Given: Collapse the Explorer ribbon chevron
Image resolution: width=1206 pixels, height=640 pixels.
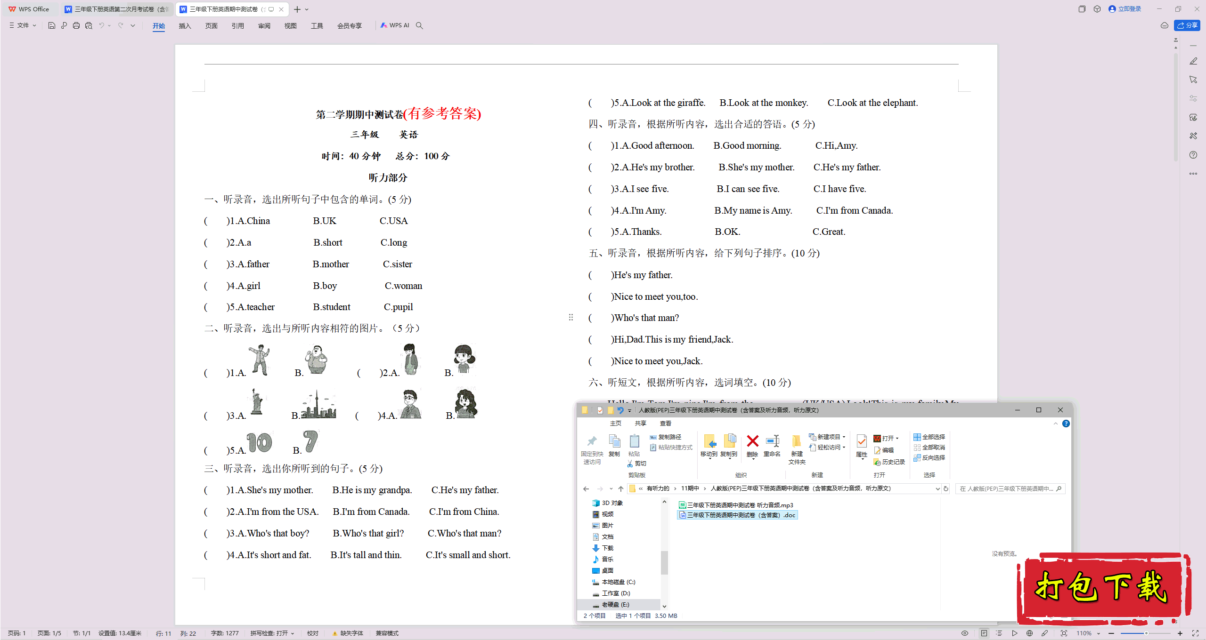Looking at the screenshot, I should coord(1055,424).
